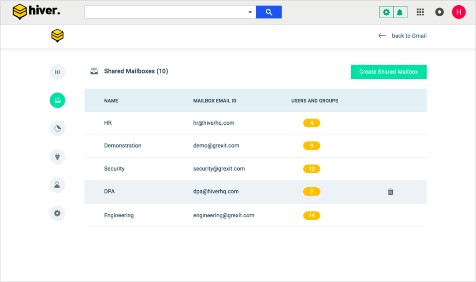Go back to Gmail via the link
476x282 pixels.
tap(409, 36)
